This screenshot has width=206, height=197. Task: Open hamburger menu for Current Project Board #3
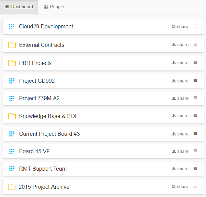(195, 133)
